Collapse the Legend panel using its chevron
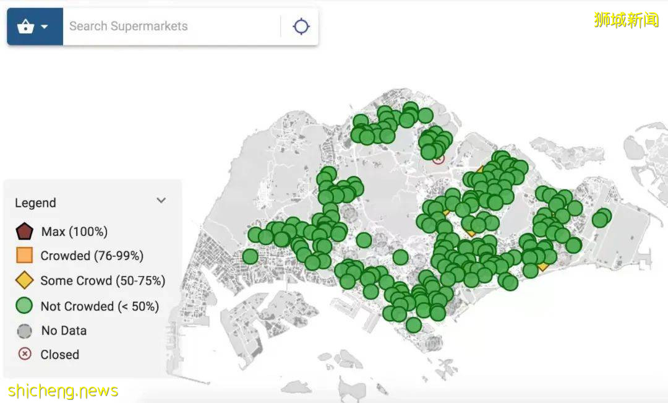668x403 pixels. 161,201
